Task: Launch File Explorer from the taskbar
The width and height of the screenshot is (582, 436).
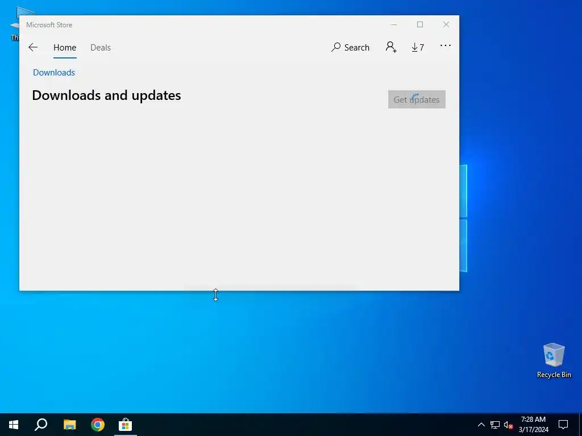Action: pos(69,425)
